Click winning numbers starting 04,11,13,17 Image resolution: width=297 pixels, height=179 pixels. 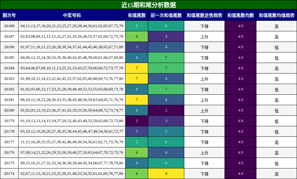[72, 26]
